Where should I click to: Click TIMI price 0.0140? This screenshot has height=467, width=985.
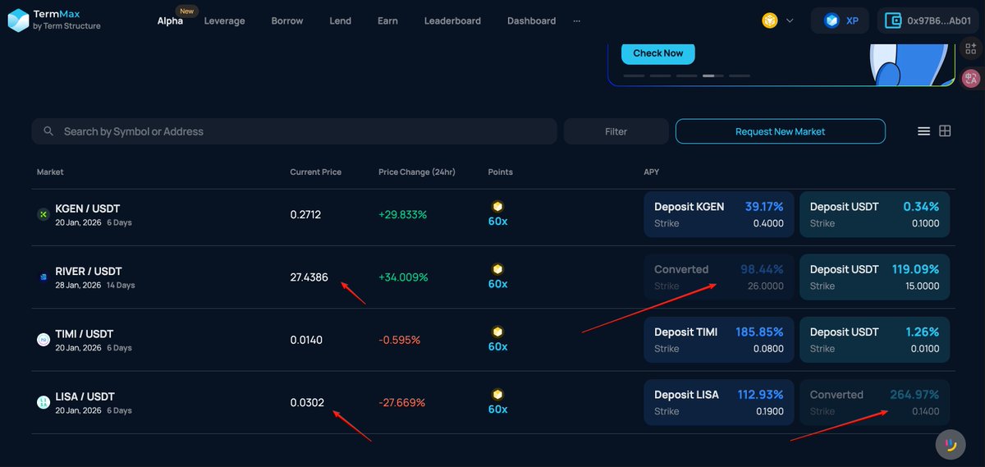pyautogui.click(x=306, y=340)
